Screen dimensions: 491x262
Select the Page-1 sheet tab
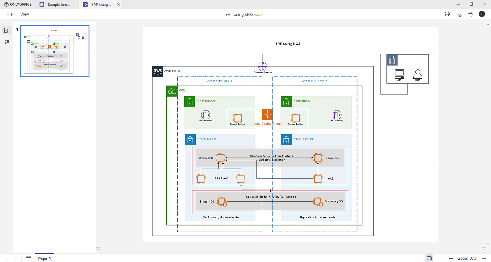(44, 258)
